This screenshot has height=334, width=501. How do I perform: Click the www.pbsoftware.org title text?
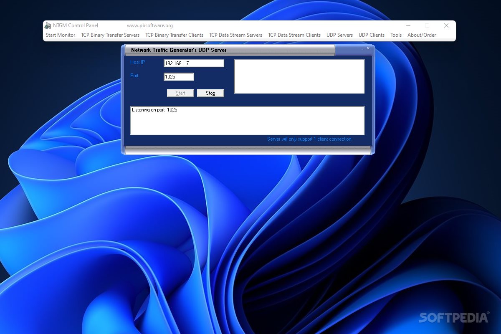(x=150, y=25)
